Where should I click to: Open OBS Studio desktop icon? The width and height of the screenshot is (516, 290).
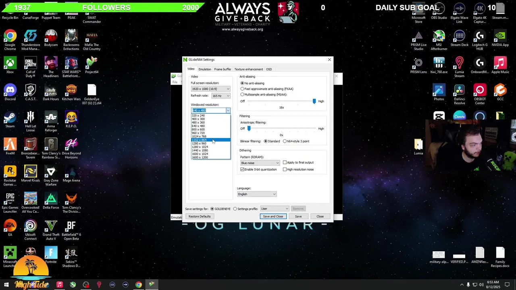pos(439,10)
